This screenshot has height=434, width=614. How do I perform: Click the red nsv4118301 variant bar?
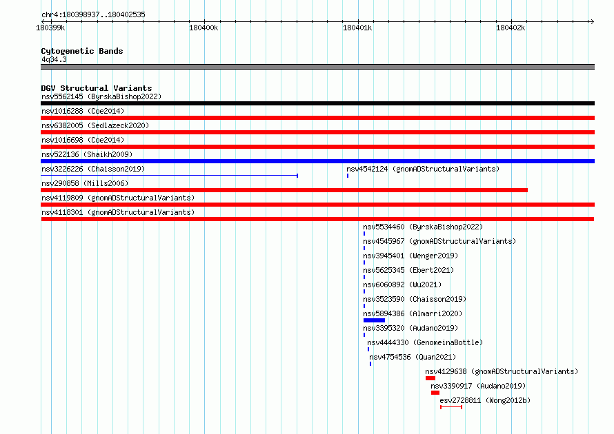(317, 219)
